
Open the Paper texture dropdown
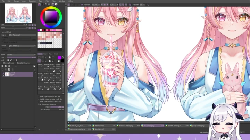[22, 35]
